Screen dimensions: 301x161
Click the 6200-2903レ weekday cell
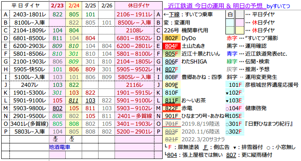30,46
